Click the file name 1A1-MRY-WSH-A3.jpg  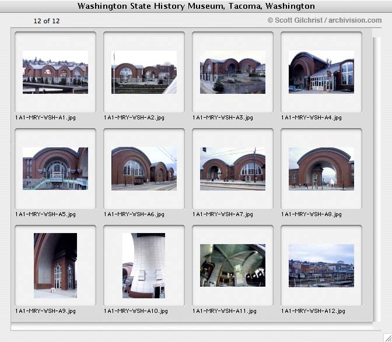coord(222,118)
